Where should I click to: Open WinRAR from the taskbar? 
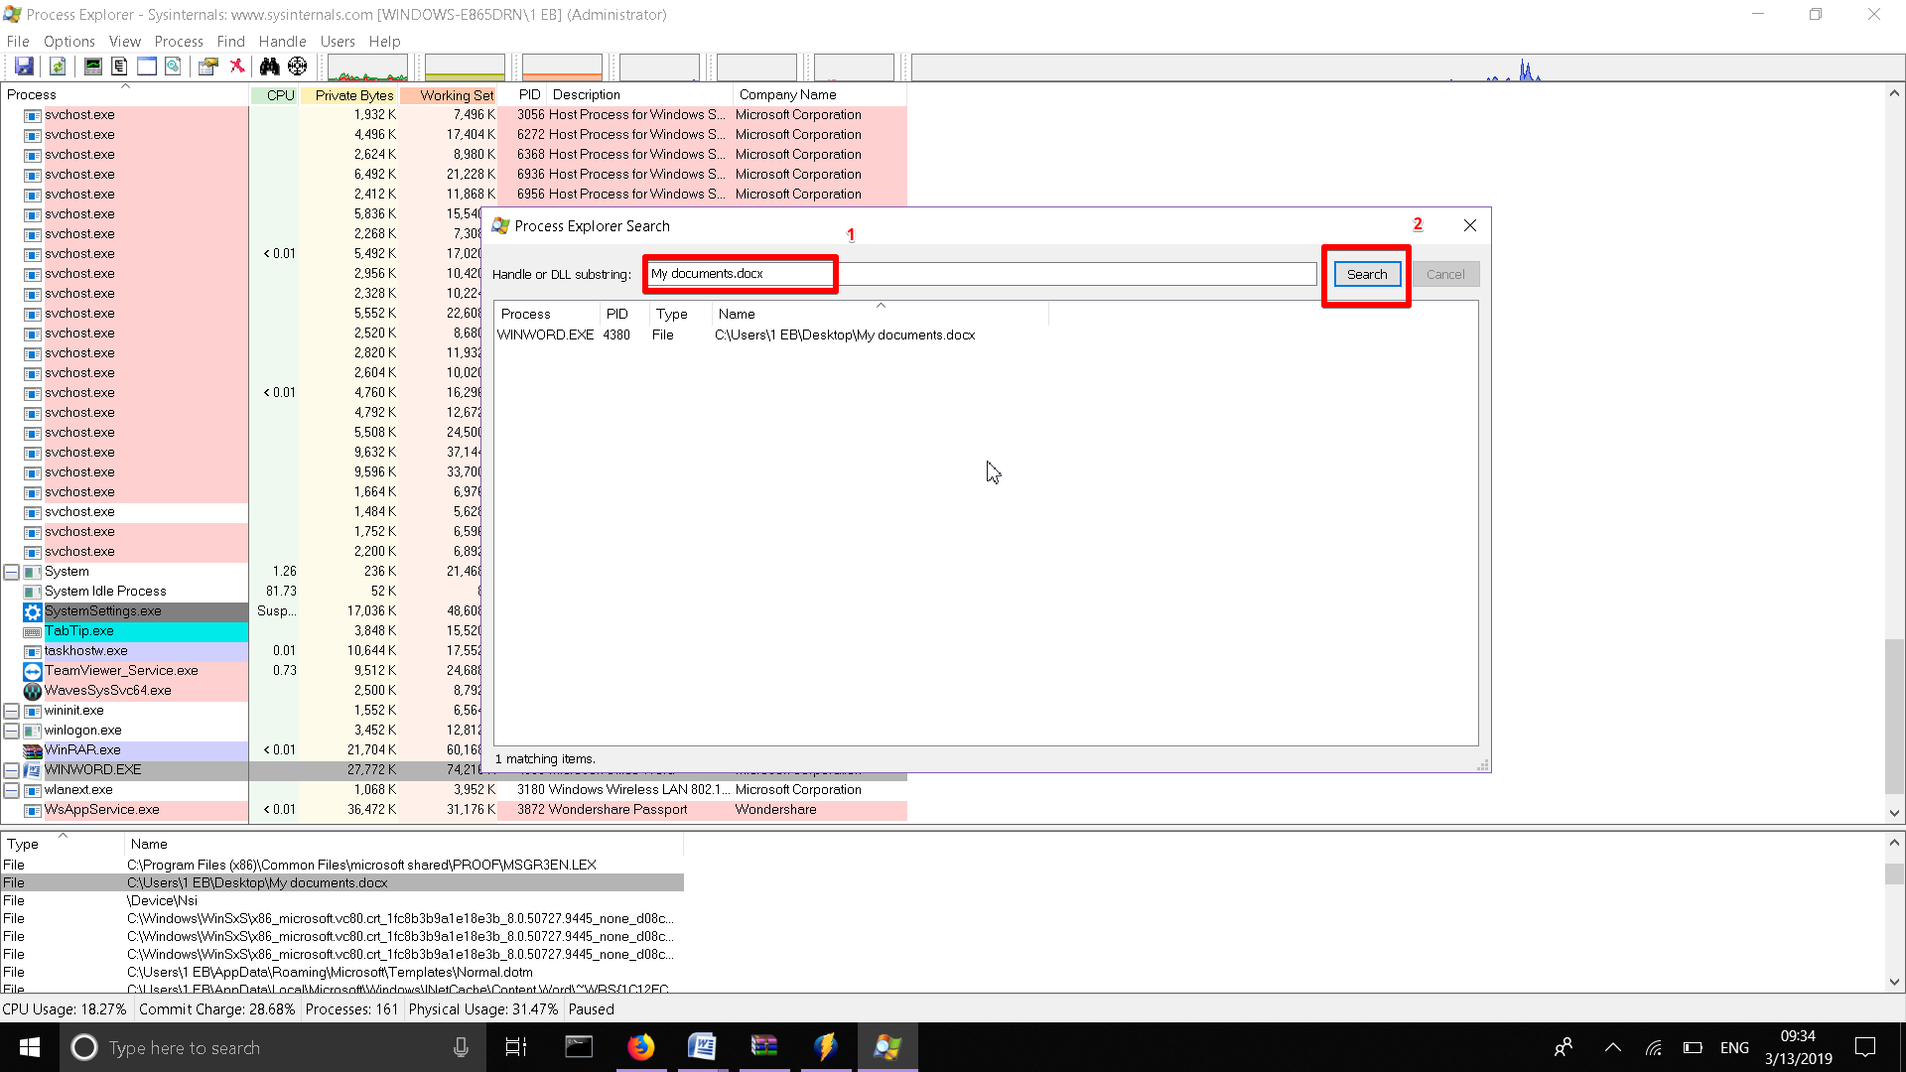(763, 1047)
